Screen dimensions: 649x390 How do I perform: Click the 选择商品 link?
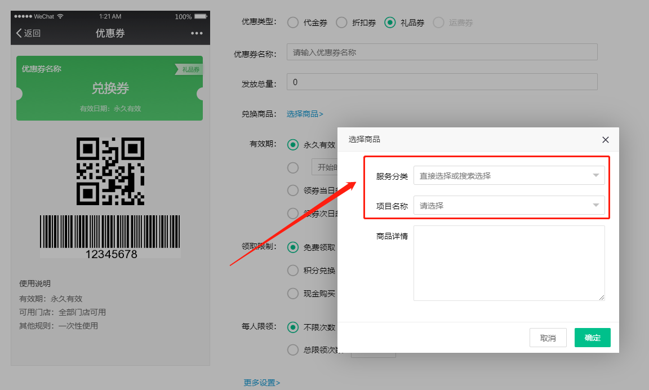point(305,114)
